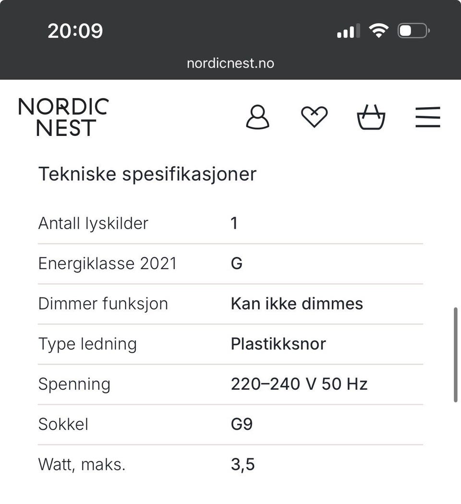Click the page scrollbar handle
The width and height of the screenshot is (461, 504).
[455, 355]
